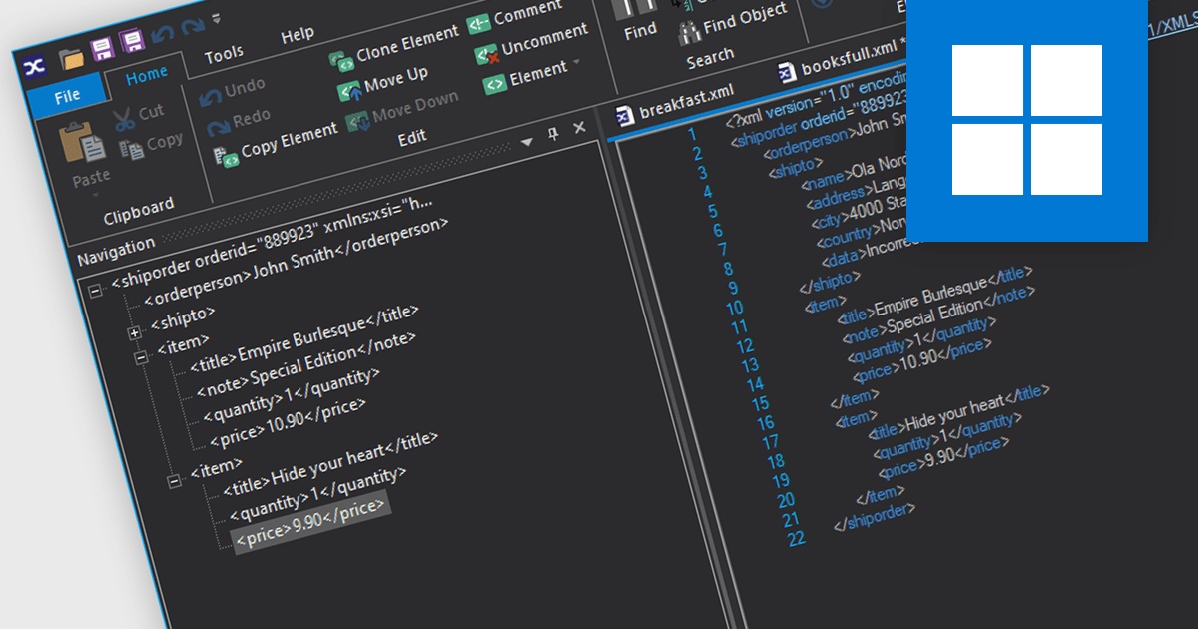
Task: Switch to the Tools ribbon tab
Action: tap(224, 56)
